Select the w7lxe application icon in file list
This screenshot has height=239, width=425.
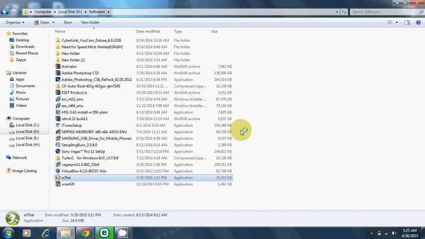click(x=58, y=177)
